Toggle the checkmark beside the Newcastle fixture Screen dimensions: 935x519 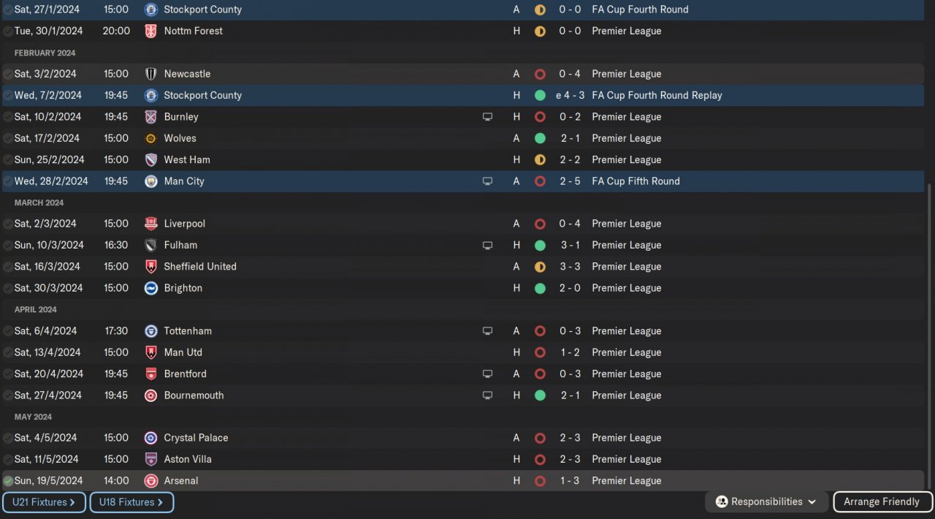click(8, 74)
